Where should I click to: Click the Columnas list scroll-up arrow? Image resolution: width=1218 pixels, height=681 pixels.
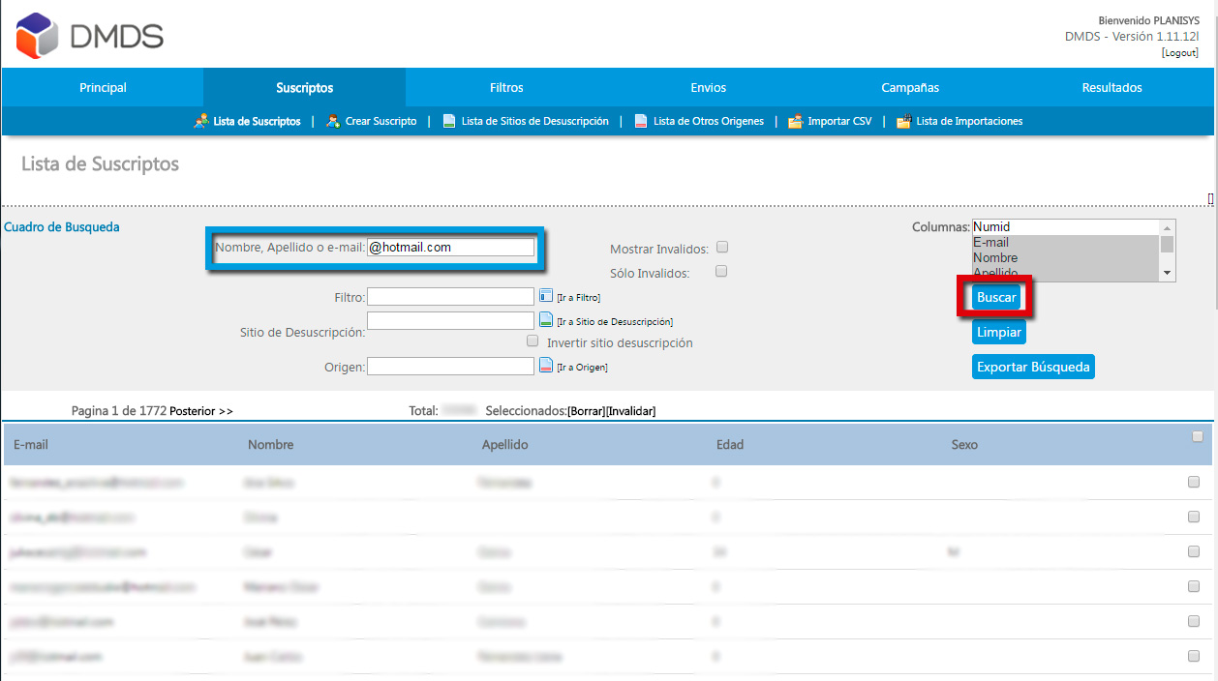(x=1168, y=227)
